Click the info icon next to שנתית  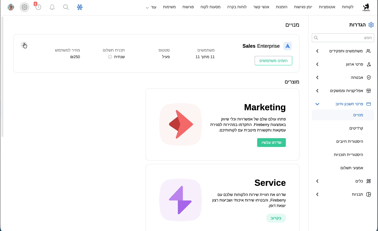110,57
